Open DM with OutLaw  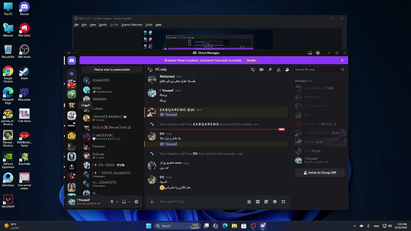(x=112, y=156)
